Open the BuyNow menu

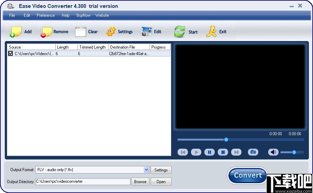tap(83, 15)
